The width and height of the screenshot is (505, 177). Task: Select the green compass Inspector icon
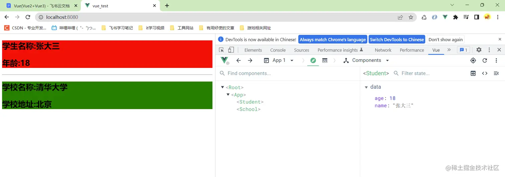[313, 60]
